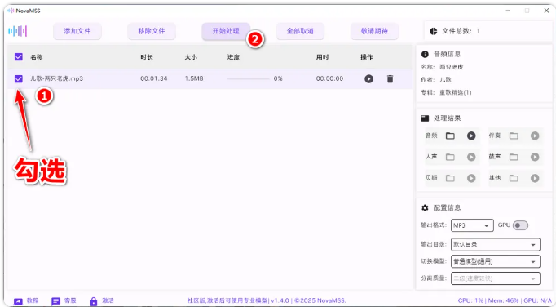Play the 儿歌-两只老虎.mp3 file row
The width and height of the screenshot is (556, 307).
tap(368, 78)
